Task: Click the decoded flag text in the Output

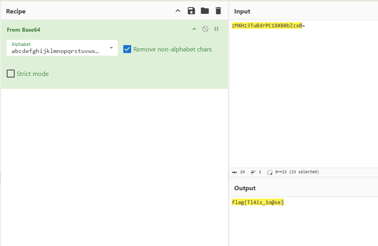Action: [x=258, y=202]
